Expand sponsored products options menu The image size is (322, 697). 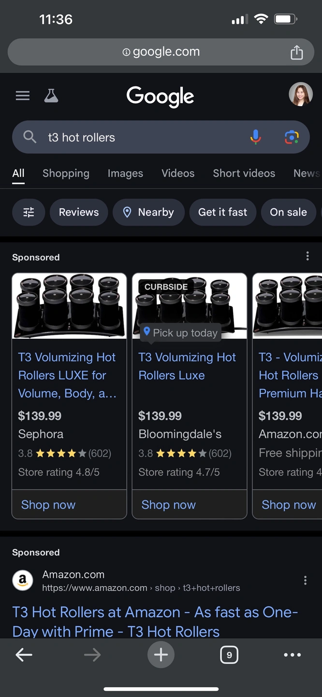[x=307, y=257]
